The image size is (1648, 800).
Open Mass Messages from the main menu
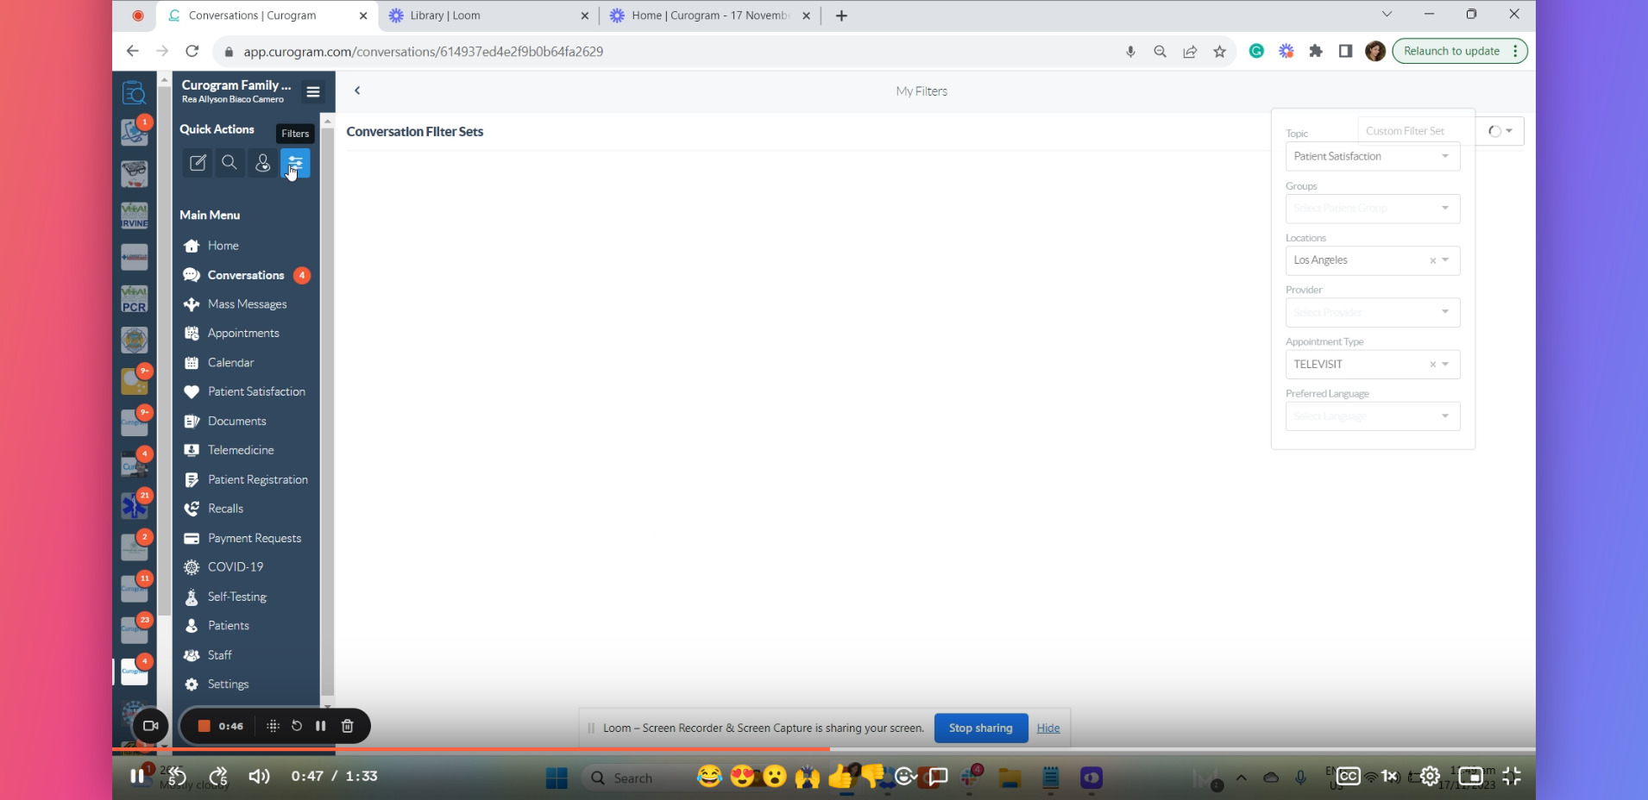click(247, 304)
